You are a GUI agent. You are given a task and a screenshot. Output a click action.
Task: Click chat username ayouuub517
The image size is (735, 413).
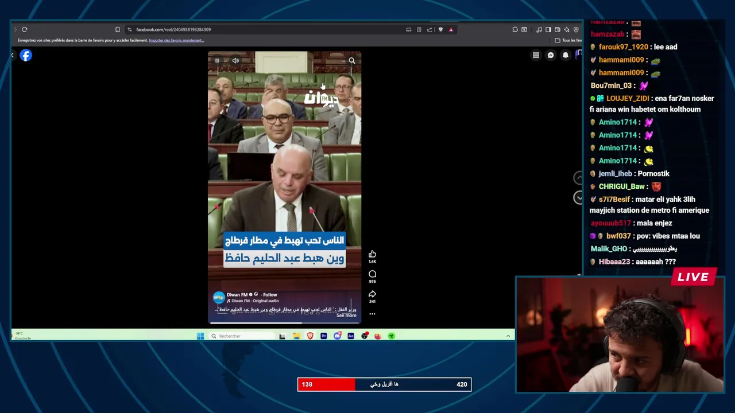coord(611,223)
